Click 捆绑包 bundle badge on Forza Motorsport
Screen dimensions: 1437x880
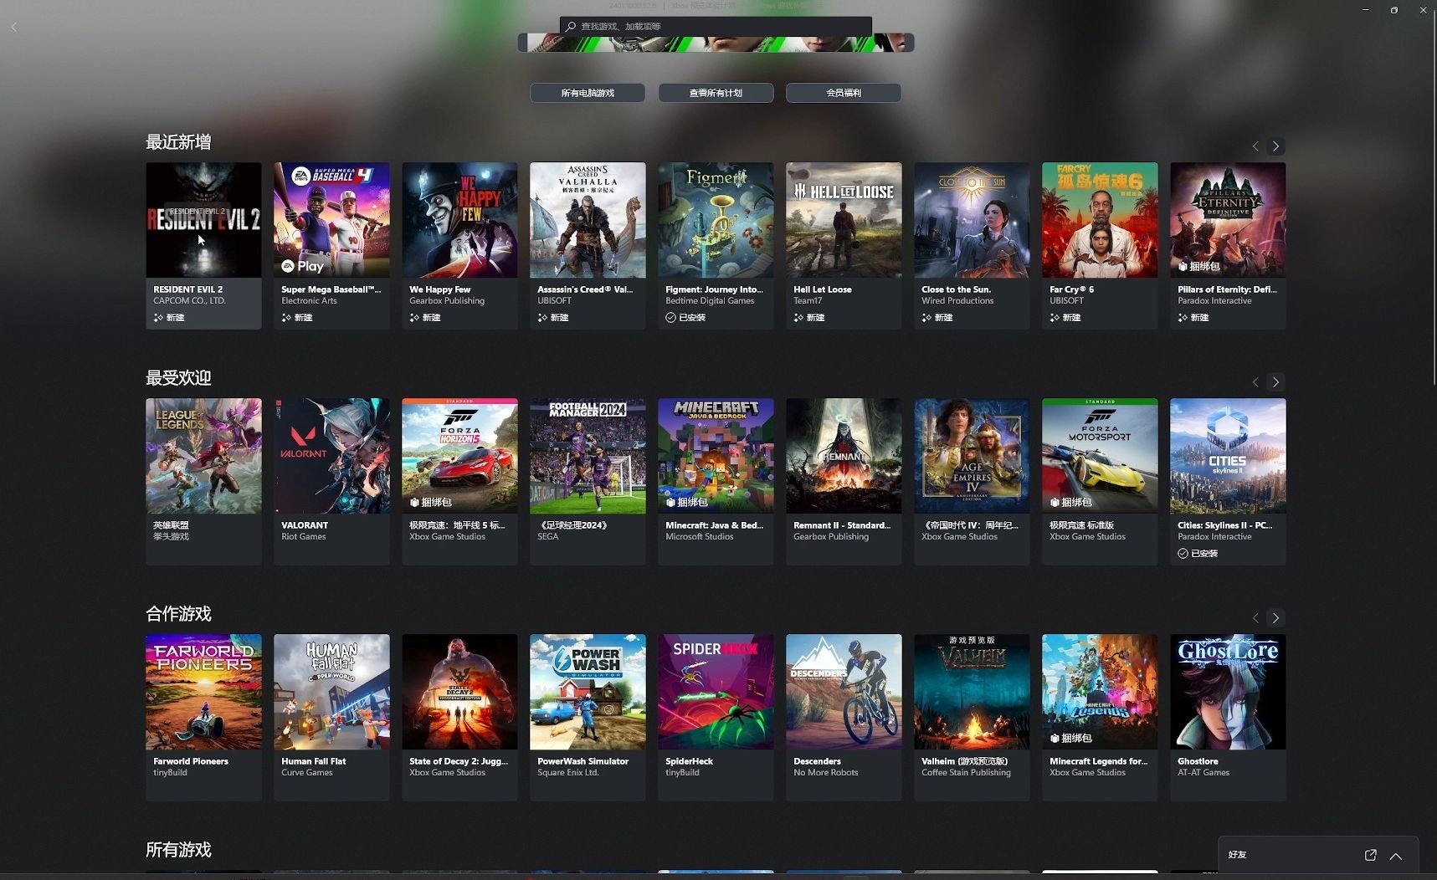(1070, 502)
